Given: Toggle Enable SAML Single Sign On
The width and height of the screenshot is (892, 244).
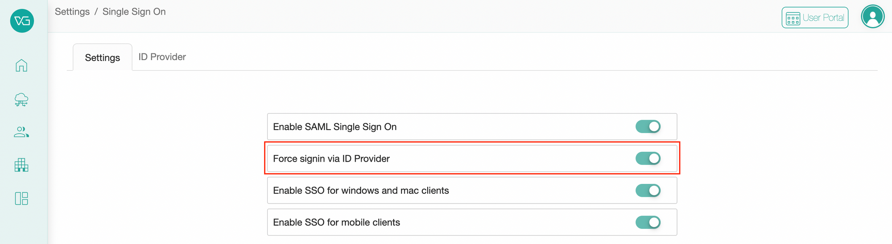Looking at the screenshot, I should (648, 126).
